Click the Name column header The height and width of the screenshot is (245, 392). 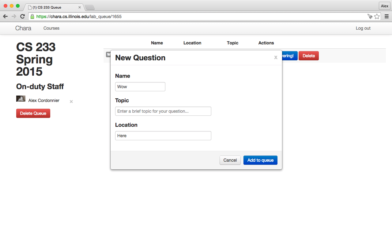pos(157,43)
